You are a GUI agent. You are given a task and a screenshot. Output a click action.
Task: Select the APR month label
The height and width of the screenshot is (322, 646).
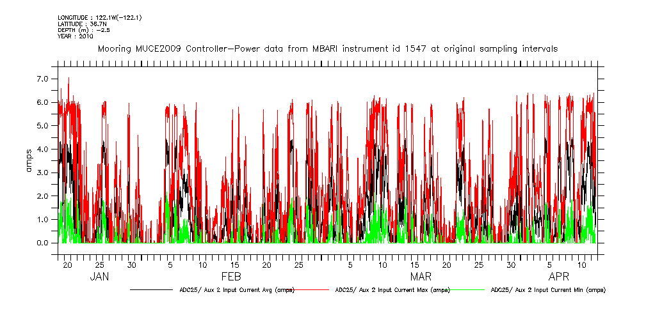click(x=559, y=277)
